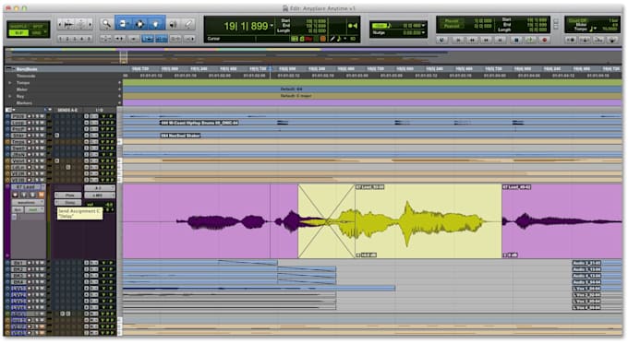Viewport: 628px width, 344px height.
Task: Click the Rewind transport button
Action: [473, 40]
